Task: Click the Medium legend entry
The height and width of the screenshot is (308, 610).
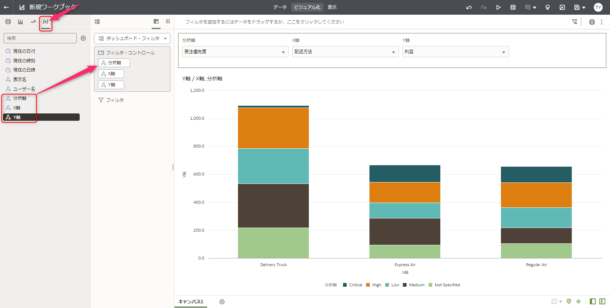Action: click(x=414, y=285)
